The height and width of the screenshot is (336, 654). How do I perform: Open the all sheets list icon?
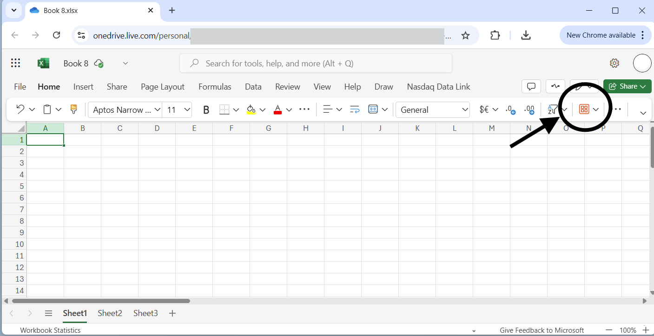pos(48,313)
